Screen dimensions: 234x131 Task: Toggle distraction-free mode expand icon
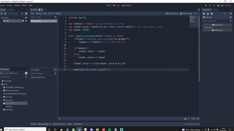pyautogui.click(x=199, y=10)
